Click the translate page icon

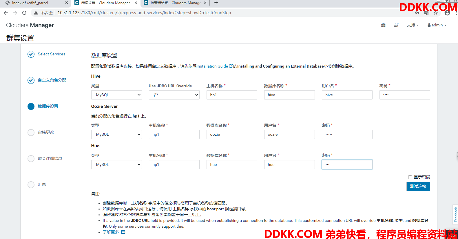426,13
